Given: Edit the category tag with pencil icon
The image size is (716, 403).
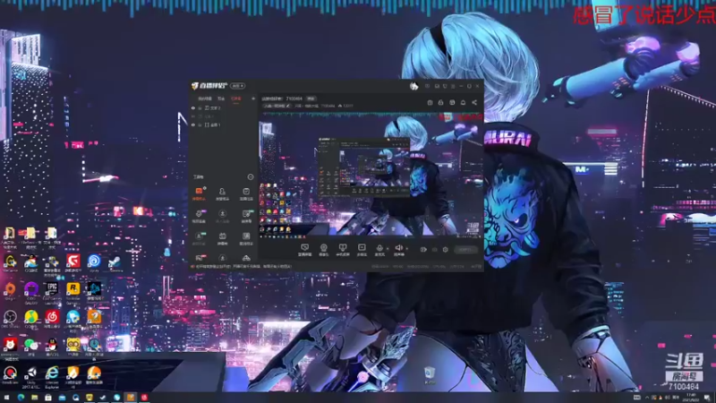Looking at the screenshot, I should pyautogui.click(x=277, y=106).
